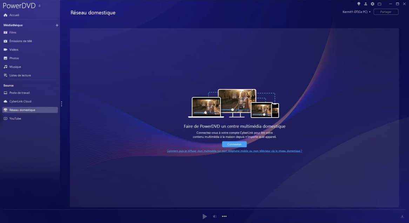Start playback with the play button
Screen dimensions: 409x223
pos(205,216)
